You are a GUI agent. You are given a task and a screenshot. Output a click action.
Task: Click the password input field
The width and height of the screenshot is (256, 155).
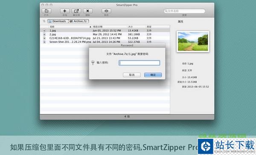[139, 63]
